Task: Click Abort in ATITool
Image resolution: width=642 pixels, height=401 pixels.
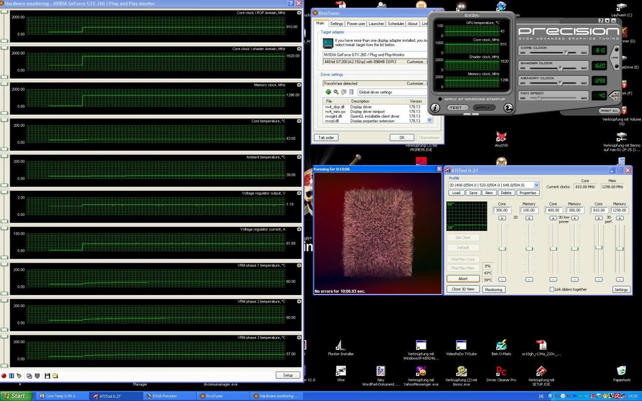Action: pos(463,279)
